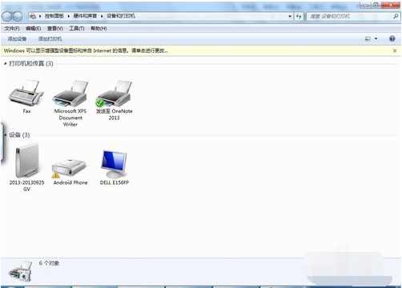
Task: Collapse the 打印机和传真 (3) group
Action: (5, 63)
